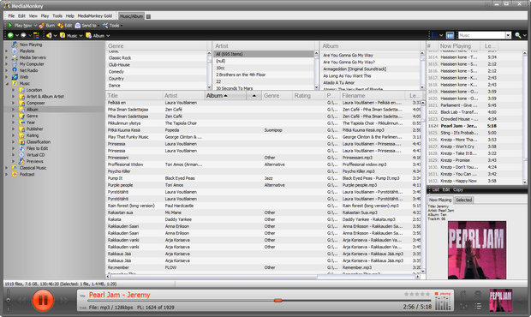The height and width of the screenshot is (317, 531).
Task: Click the colored bars tree toggle icon
Action: click(x=37, y=35)
